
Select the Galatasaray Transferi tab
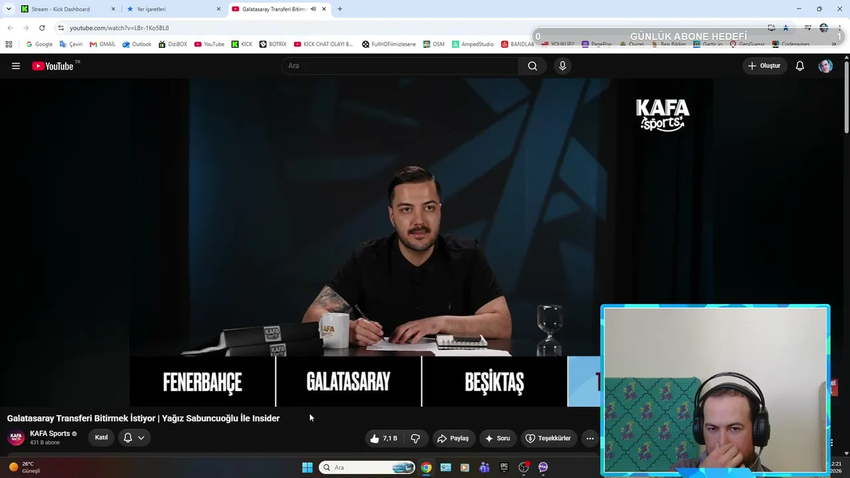280,9
